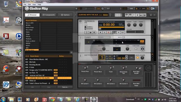Toggle Tapedeck Pre in rack toolbar

point(127,15)
